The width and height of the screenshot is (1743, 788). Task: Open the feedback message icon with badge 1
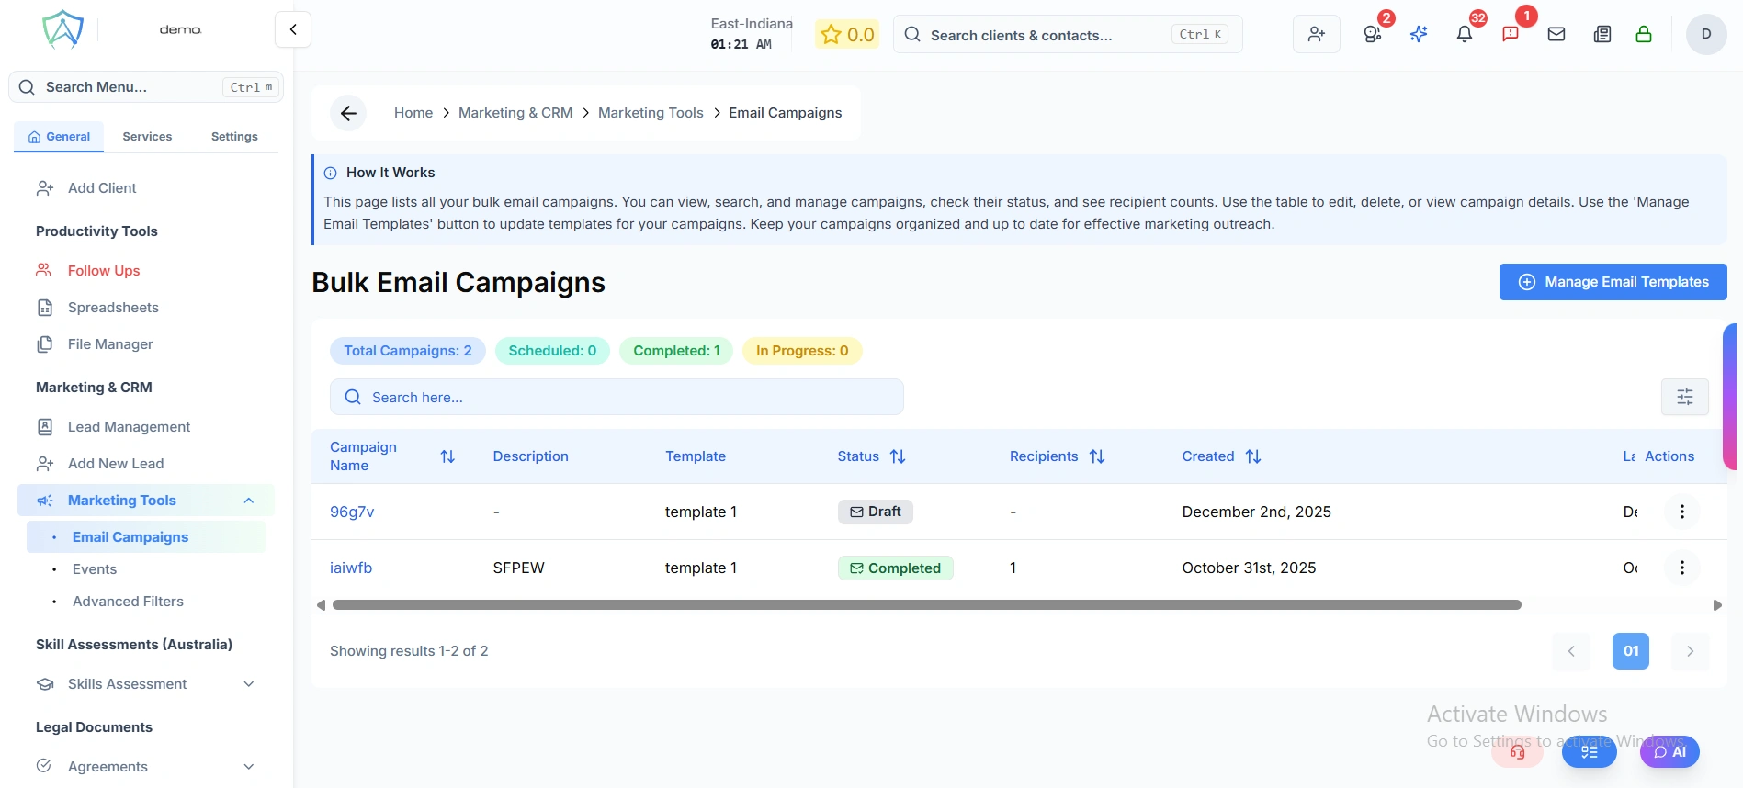tap(1511, 34)
